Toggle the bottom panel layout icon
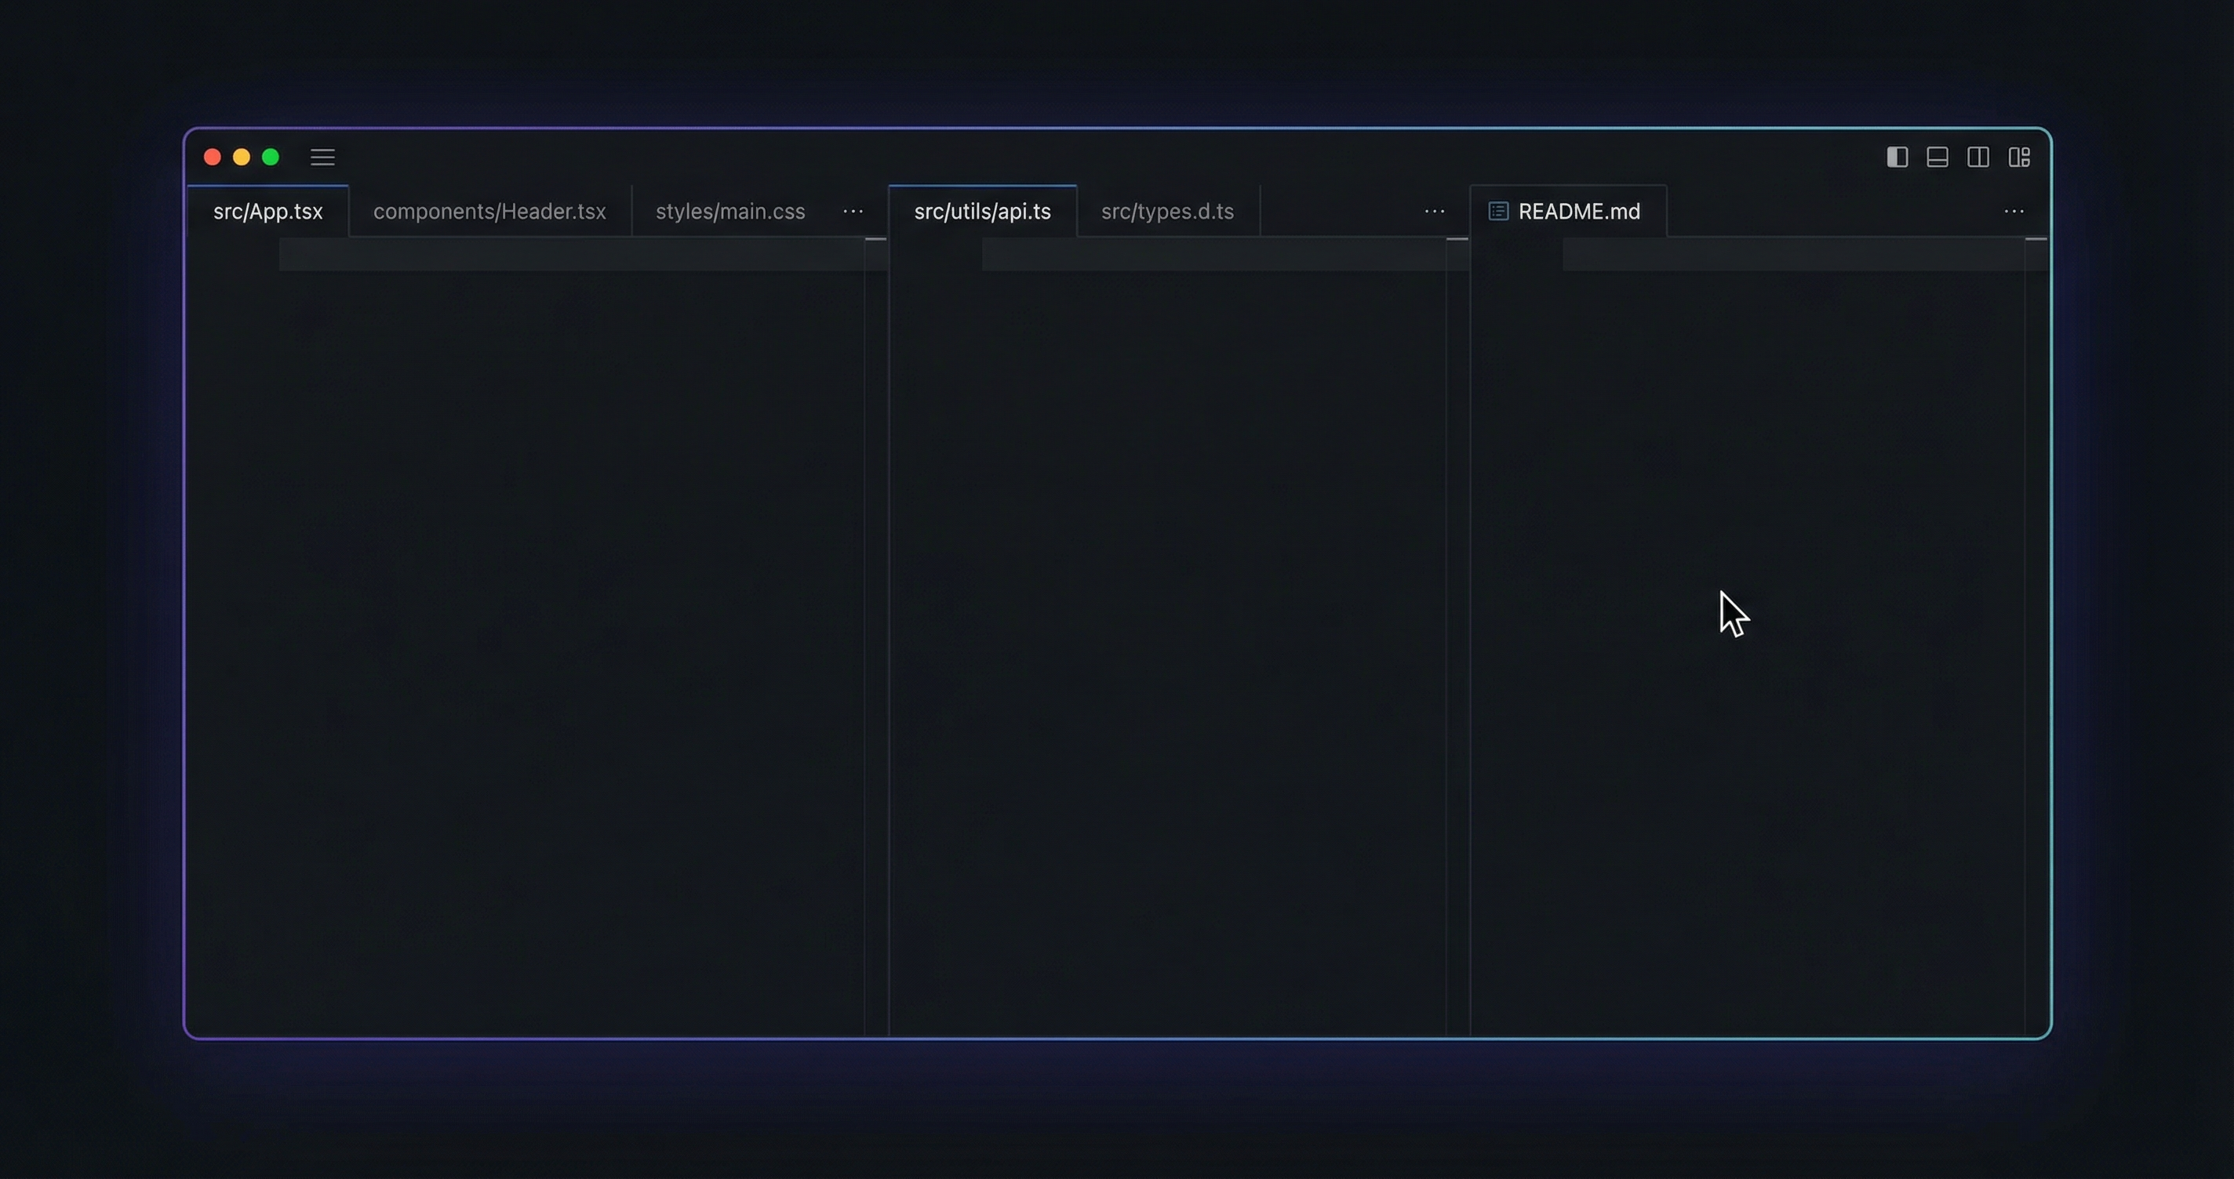Screen dimensions: 2234x1179 (x=1937, y=157)
